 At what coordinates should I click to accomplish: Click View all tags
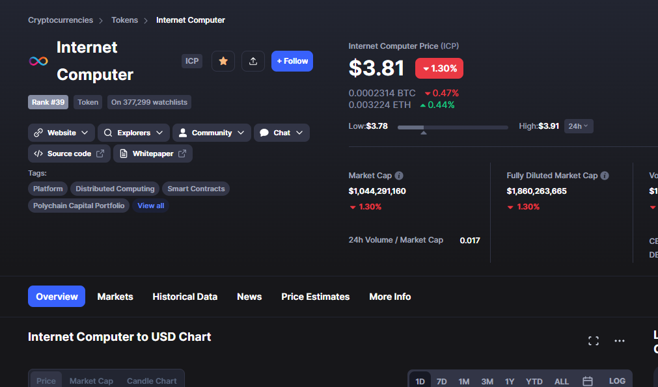[150, 206]
